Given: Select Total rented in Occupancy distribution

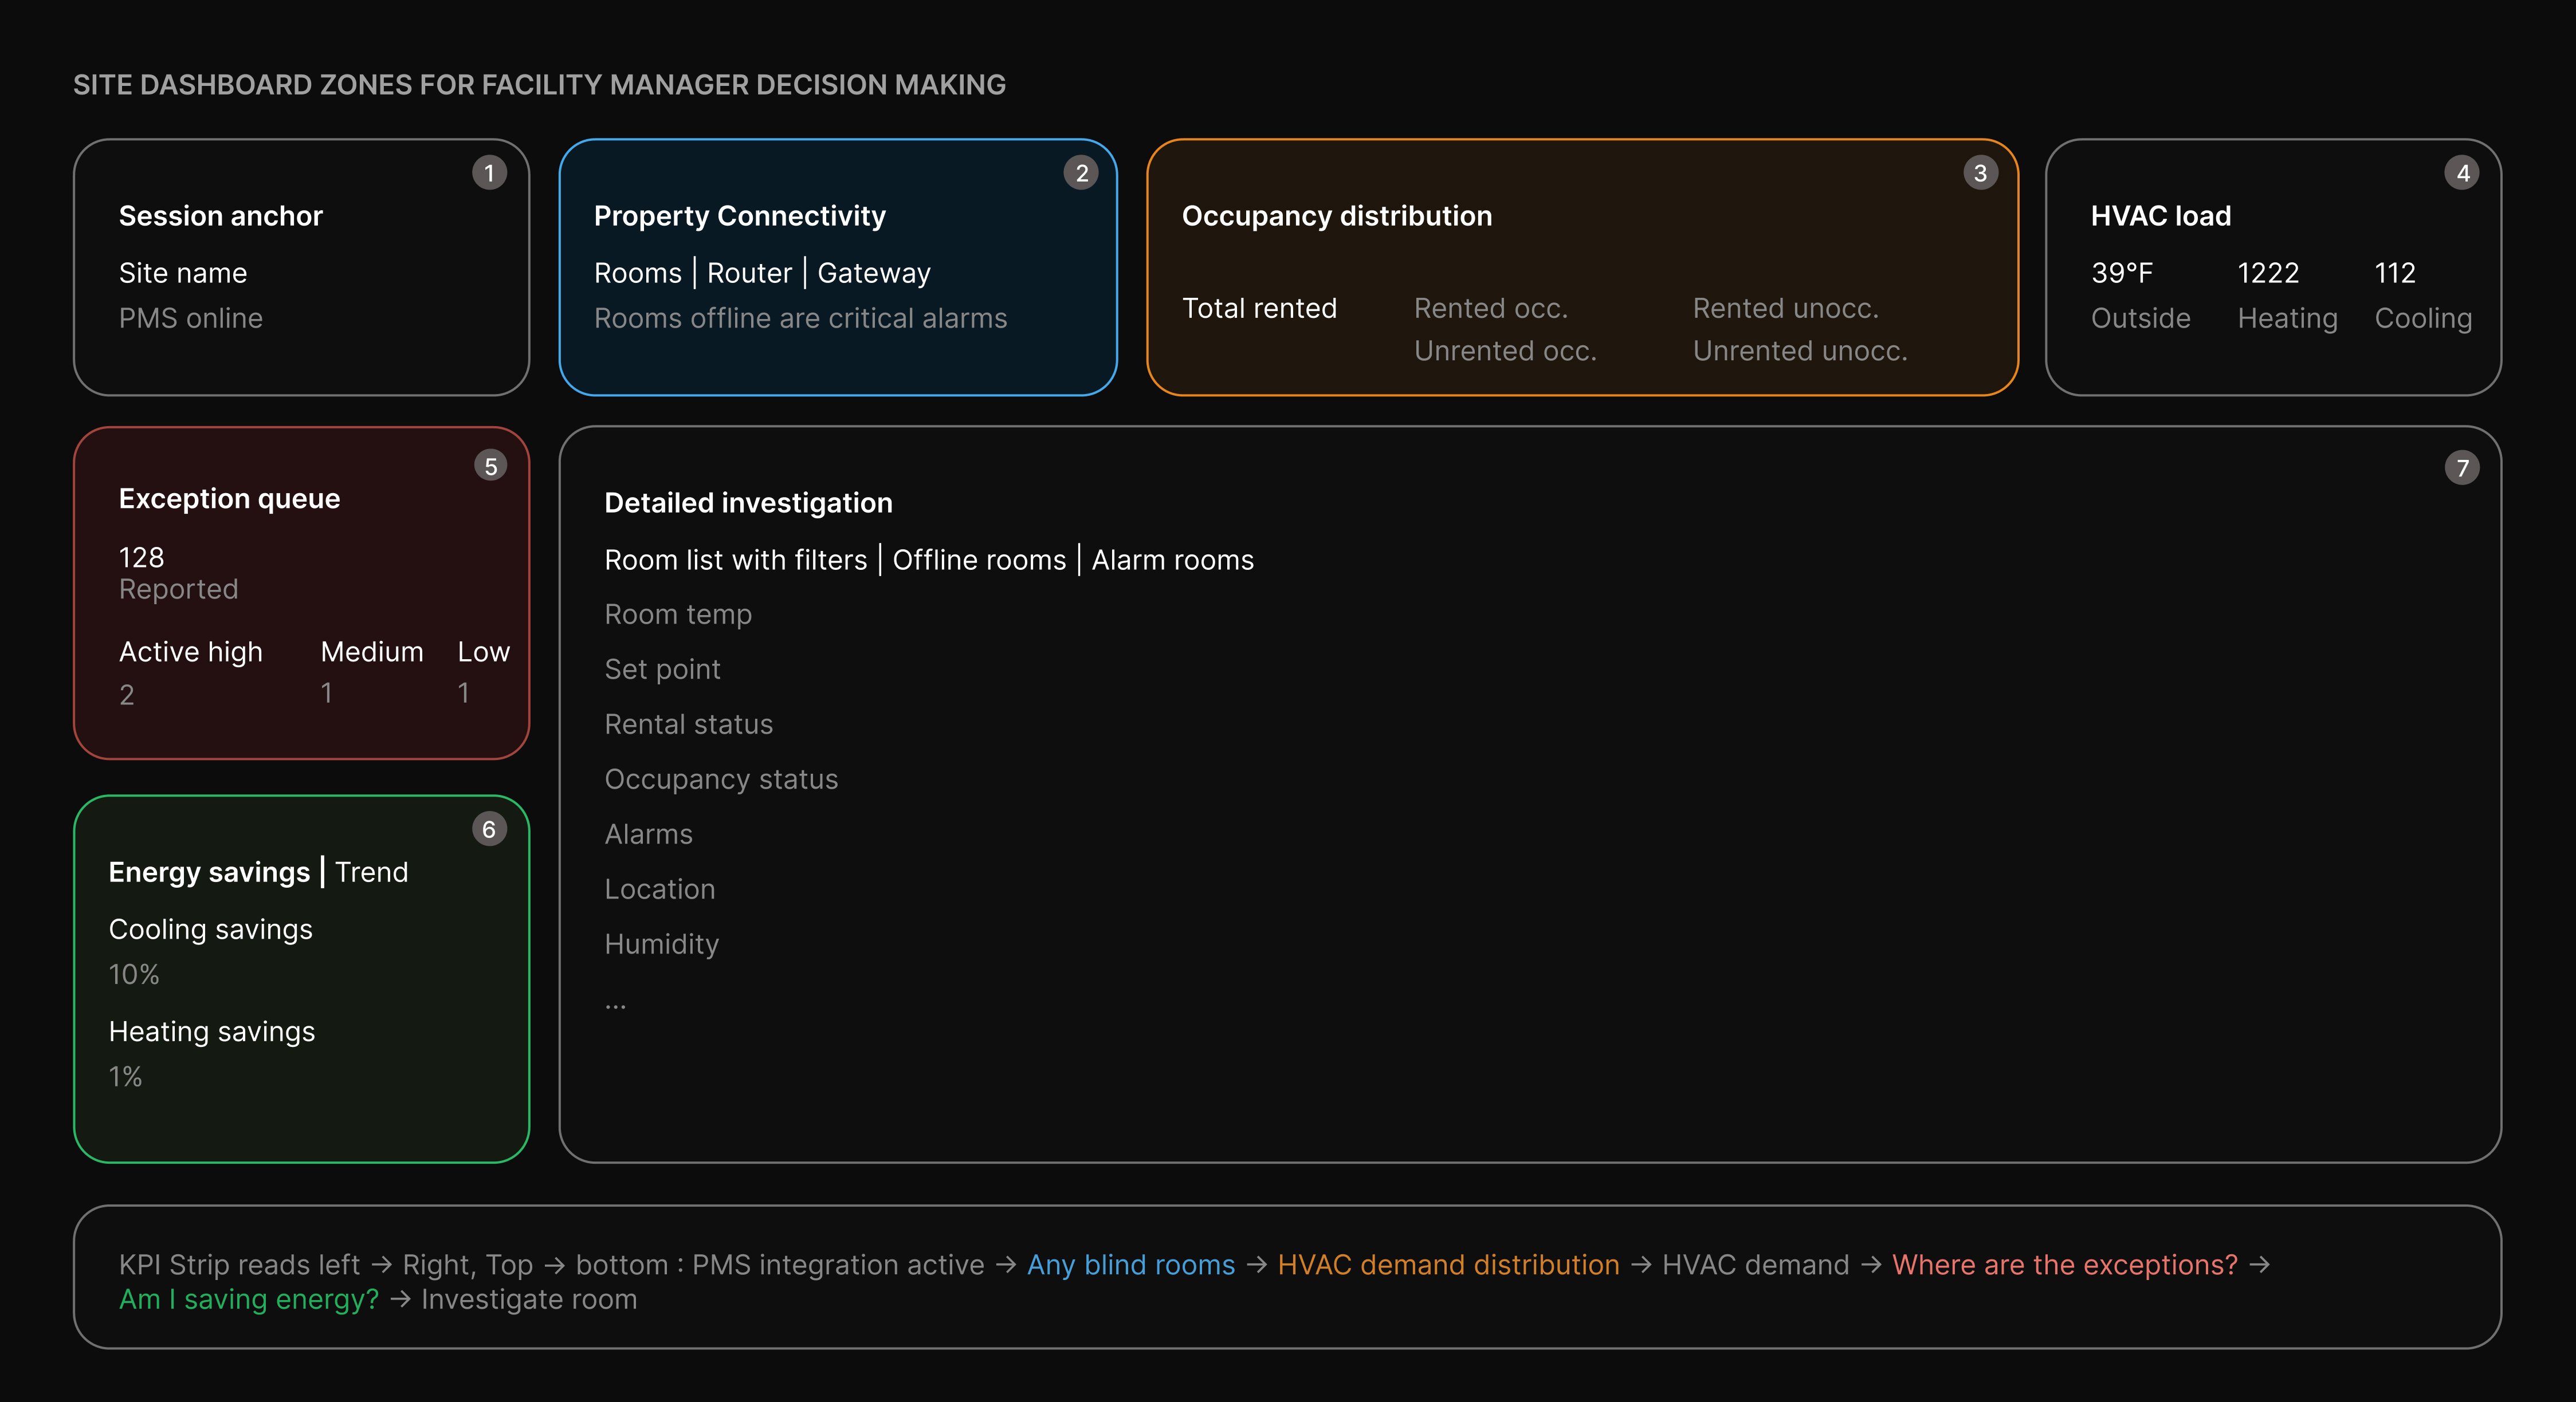Looking at the screenshot, I should coord(1260,308).
